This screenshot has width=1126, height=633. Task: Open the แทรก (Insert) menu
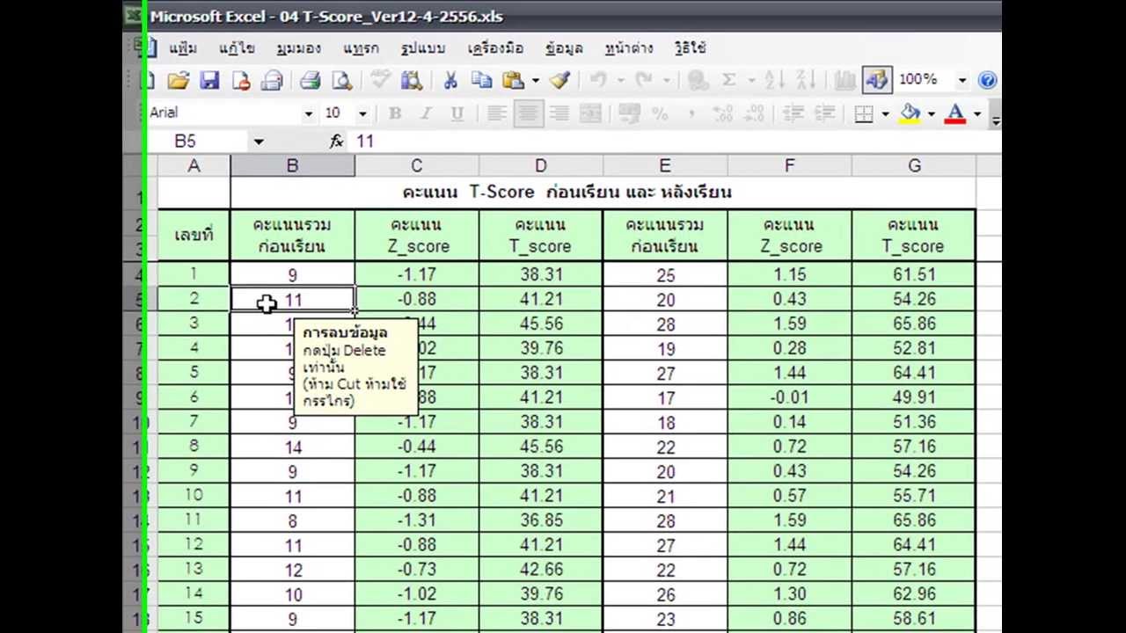pyautogui.click(x=361, y=48)
